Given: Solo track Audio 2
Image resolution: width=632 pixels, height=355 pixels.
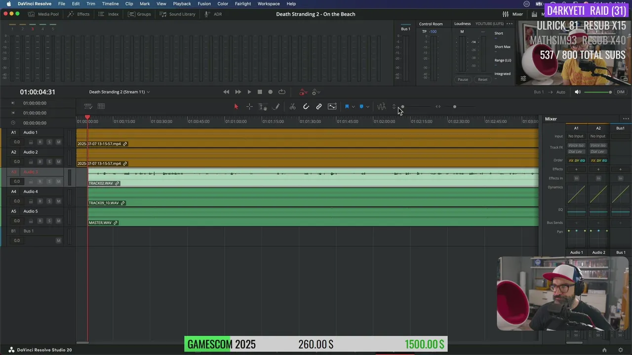Looking at the screenshot, I should click(x=49, y=162).
